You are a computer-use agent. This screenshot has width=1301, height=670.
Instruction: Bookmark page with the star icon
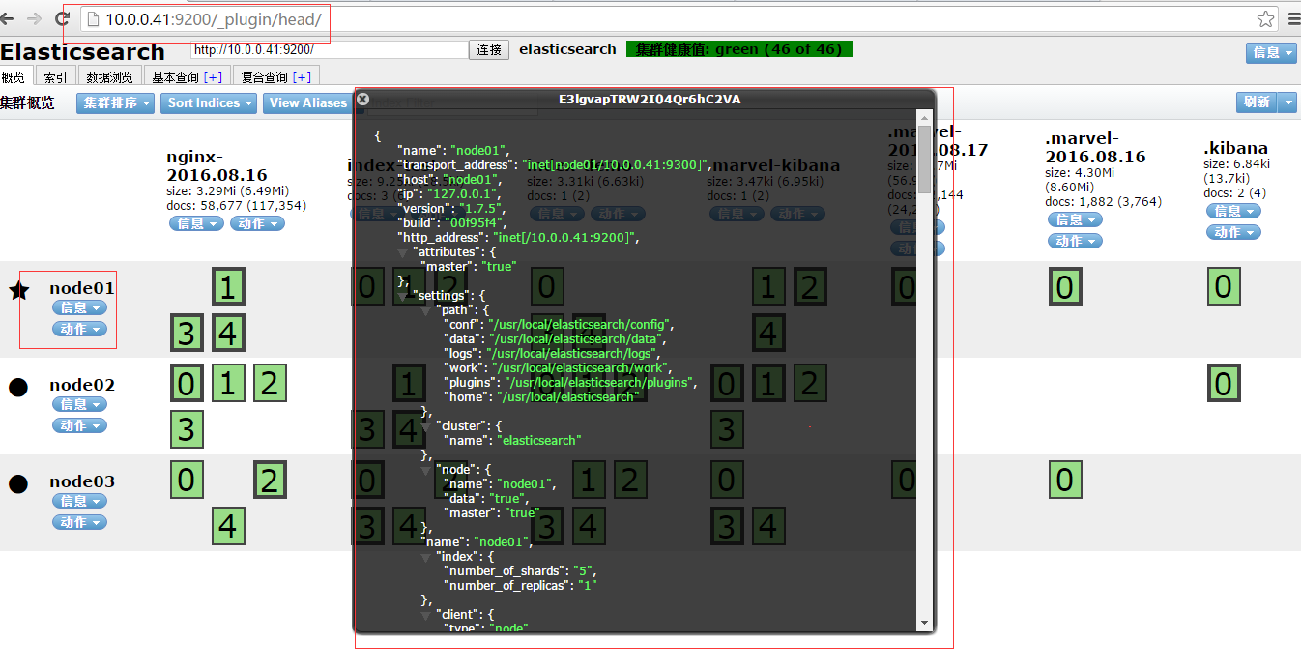[x=1265, y=18]
